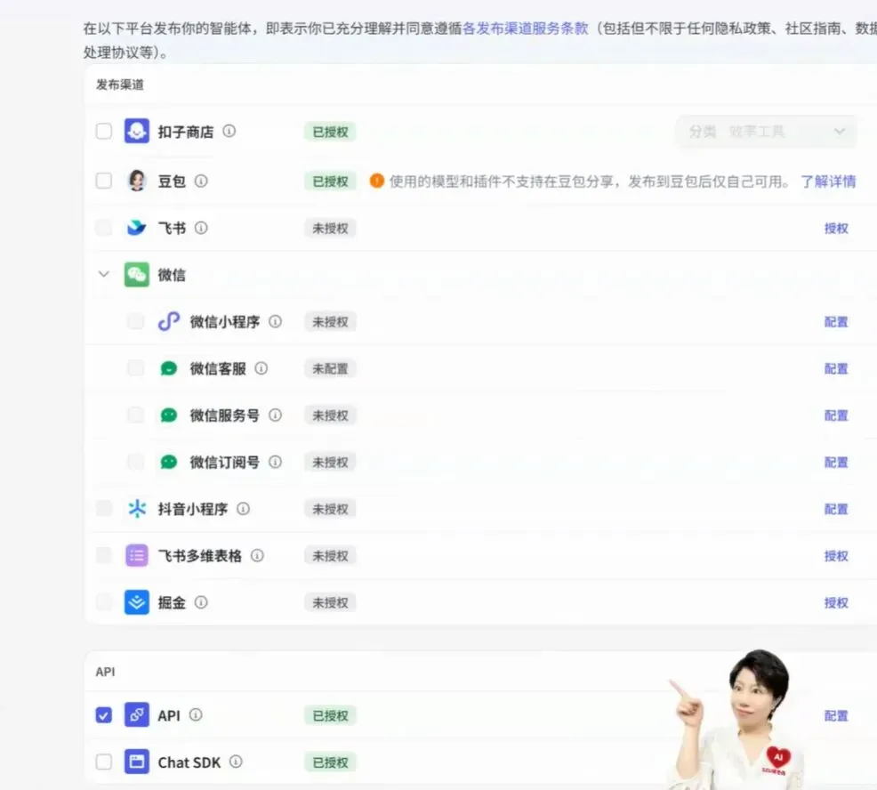The height and width of the screenshot is (790, 877).
Task: Collapse the 微信 channel group
Action: coord(104,274)
